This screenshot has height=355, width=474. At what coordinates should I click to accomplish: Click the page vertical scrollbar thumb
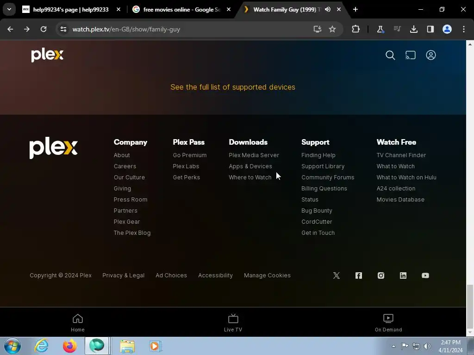(x=470, y=306)
